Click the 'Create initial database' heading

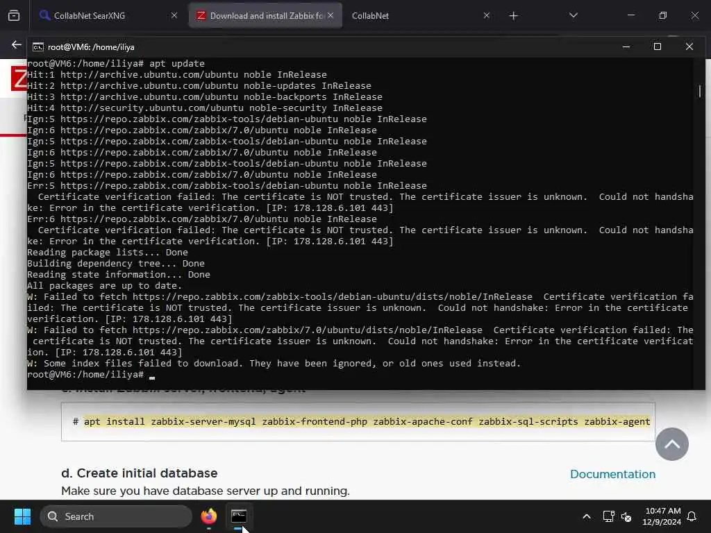coord(139,473)
